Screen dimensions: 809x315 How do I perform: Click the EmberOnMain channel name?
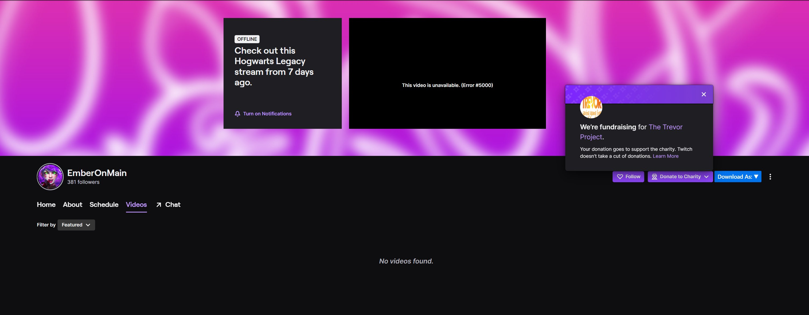(97, 173)
